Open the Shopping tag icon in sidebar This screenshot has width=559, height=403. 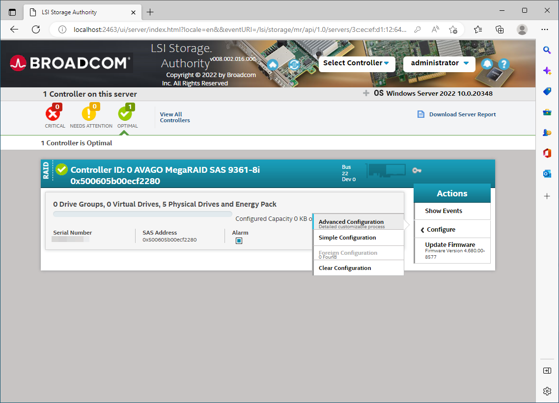click(547, 92)
